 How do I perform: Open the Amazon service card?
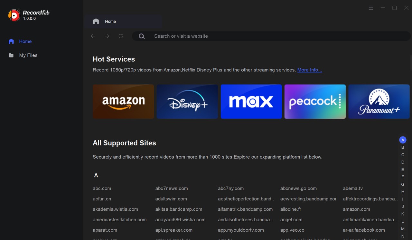[123, 102]
